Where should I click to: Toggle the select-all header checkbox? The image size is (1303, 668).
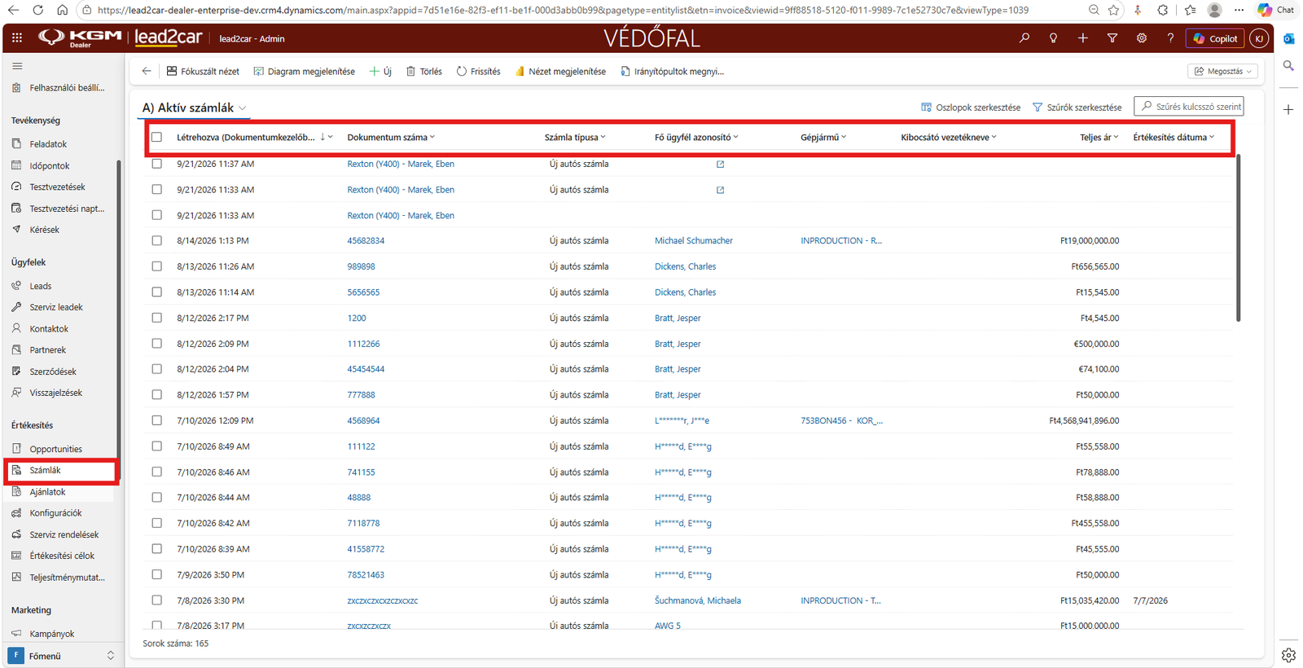tap(157, 138)
